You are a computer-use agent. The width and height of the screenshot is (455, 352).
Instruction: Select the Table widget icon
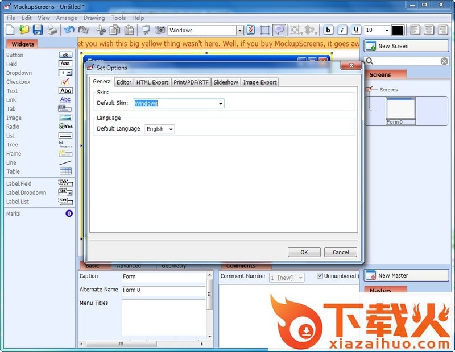coord(65,171)
